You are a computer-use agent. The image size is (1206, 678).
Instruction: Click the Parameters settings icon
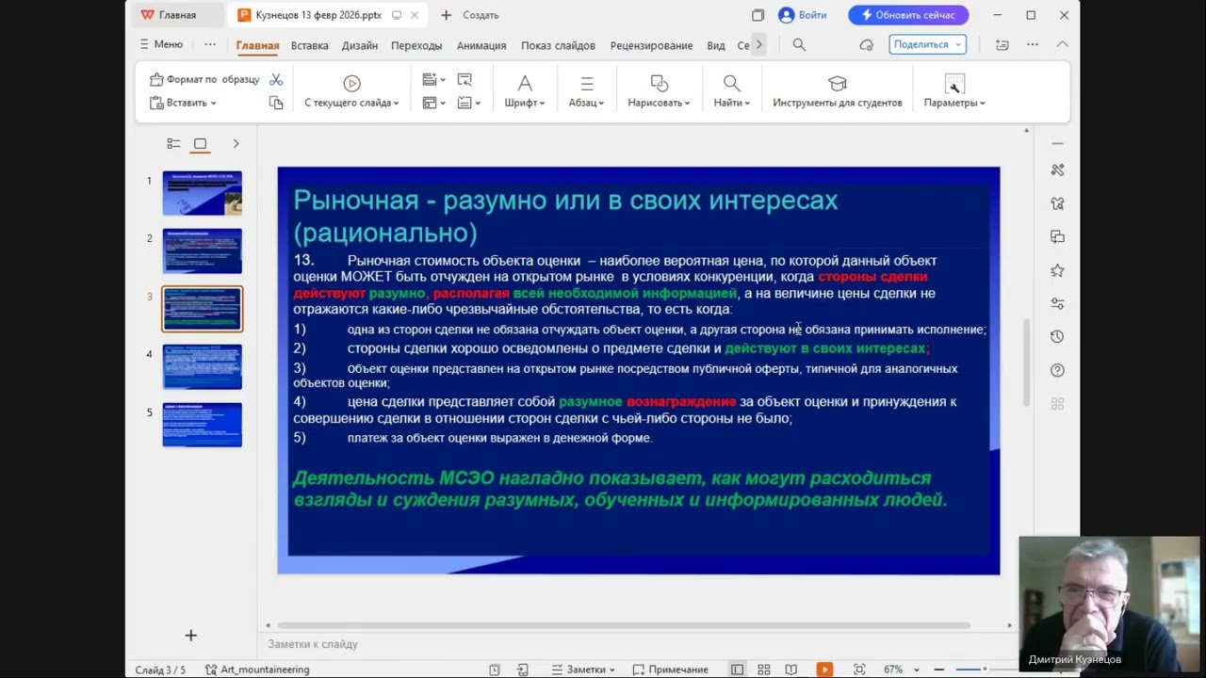click(954, 84)
